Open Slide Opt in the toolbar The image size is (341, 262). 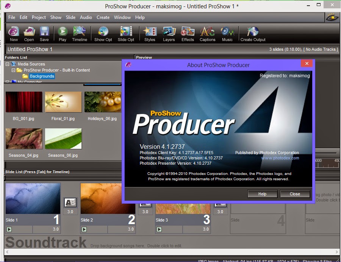(x=126, y=34)
